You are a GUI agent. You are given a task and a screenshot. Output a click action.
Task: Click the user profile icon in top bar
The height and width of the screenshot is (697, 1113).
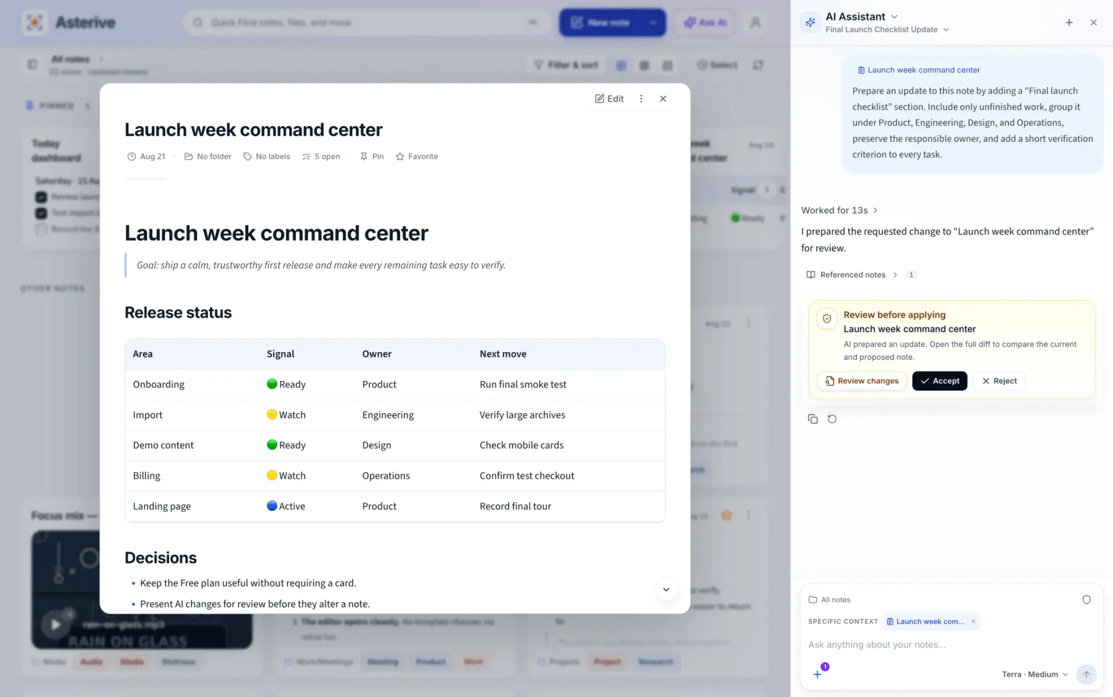tap(755, 22)
